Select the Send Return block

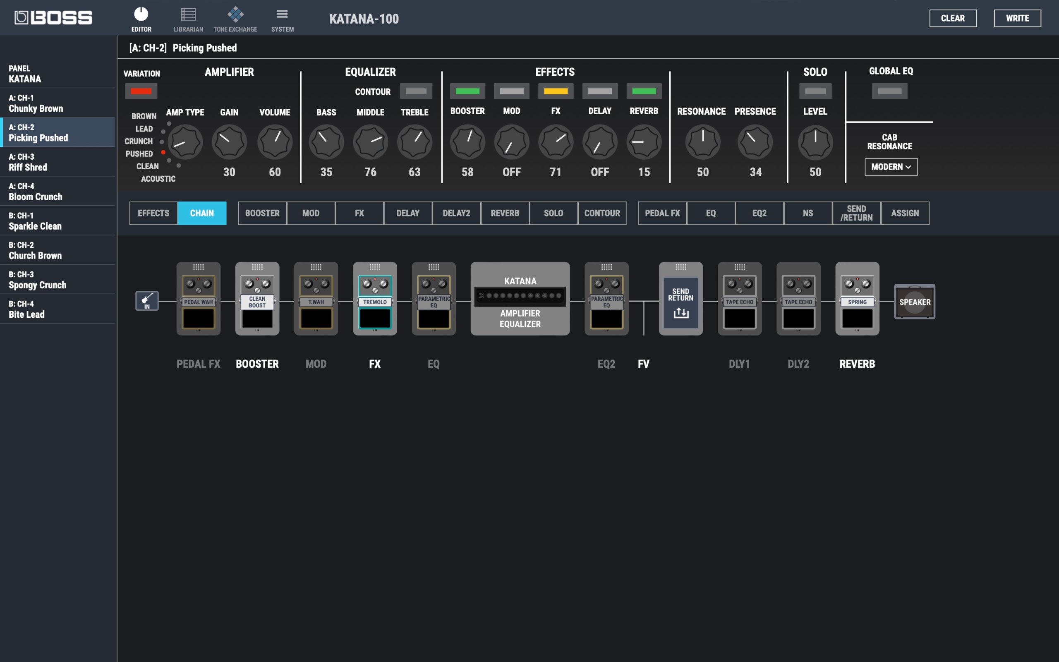[681, 299]
